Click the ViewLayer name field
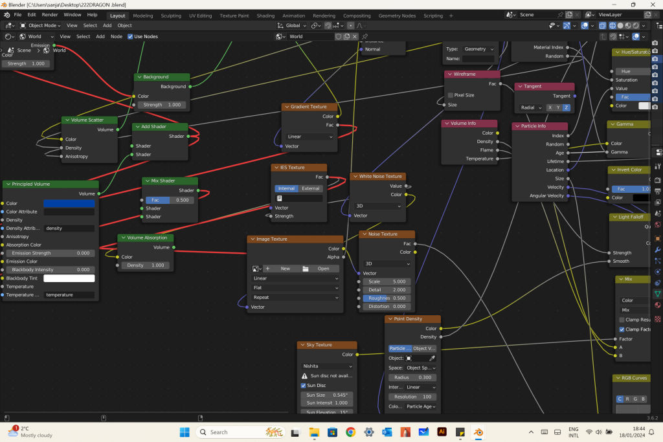This screenshot has height=442, width=663. tap(620, 15)
